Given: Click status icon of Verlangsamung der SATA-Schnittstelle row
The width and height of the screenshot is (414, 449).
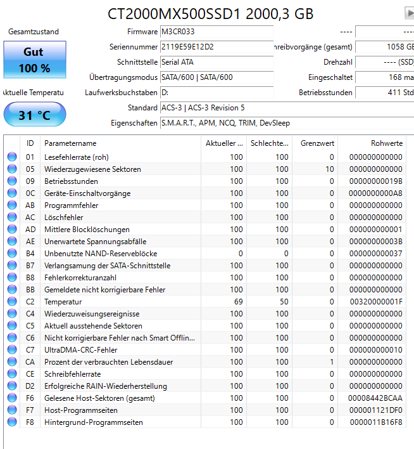Looking at the screenshot, I should (x=12, y=266).
